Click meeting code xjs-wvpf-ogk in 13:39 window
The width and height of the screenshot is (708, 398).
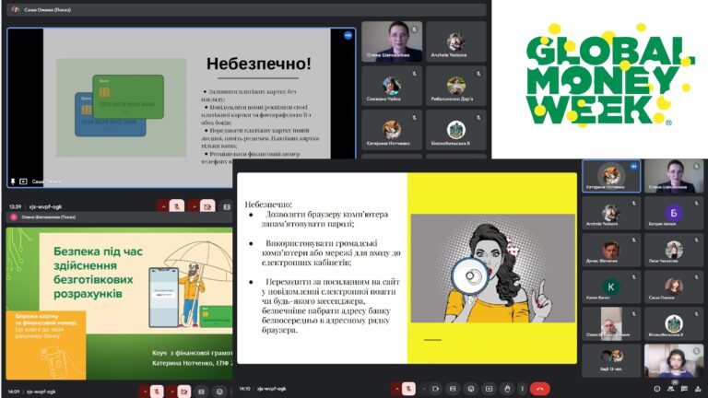tap(45, 206)
